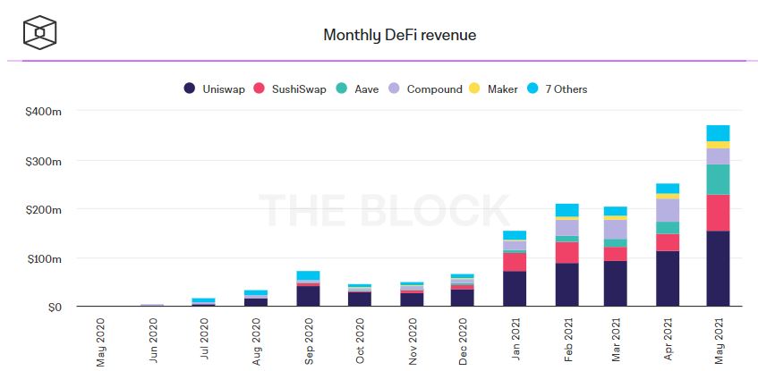Select the Apr 2021 Compound bar segment
The image size is (758, 371).
[x=668, y=211]
